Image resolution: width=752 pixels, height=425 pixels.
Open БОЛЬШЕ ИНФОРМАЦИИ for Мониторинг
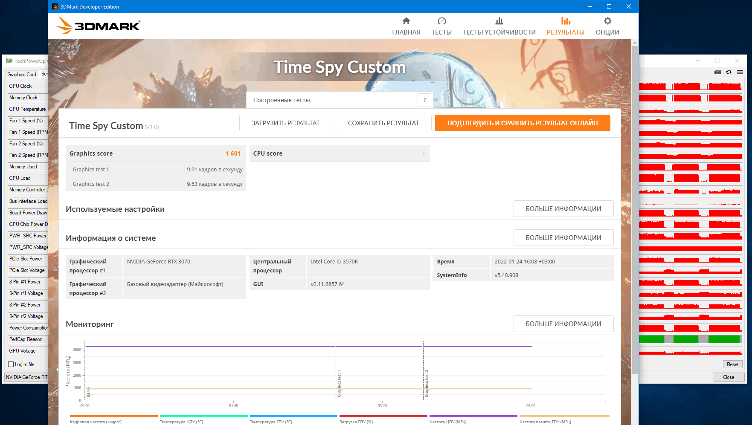pyautogui.click(x=563, y=324)
